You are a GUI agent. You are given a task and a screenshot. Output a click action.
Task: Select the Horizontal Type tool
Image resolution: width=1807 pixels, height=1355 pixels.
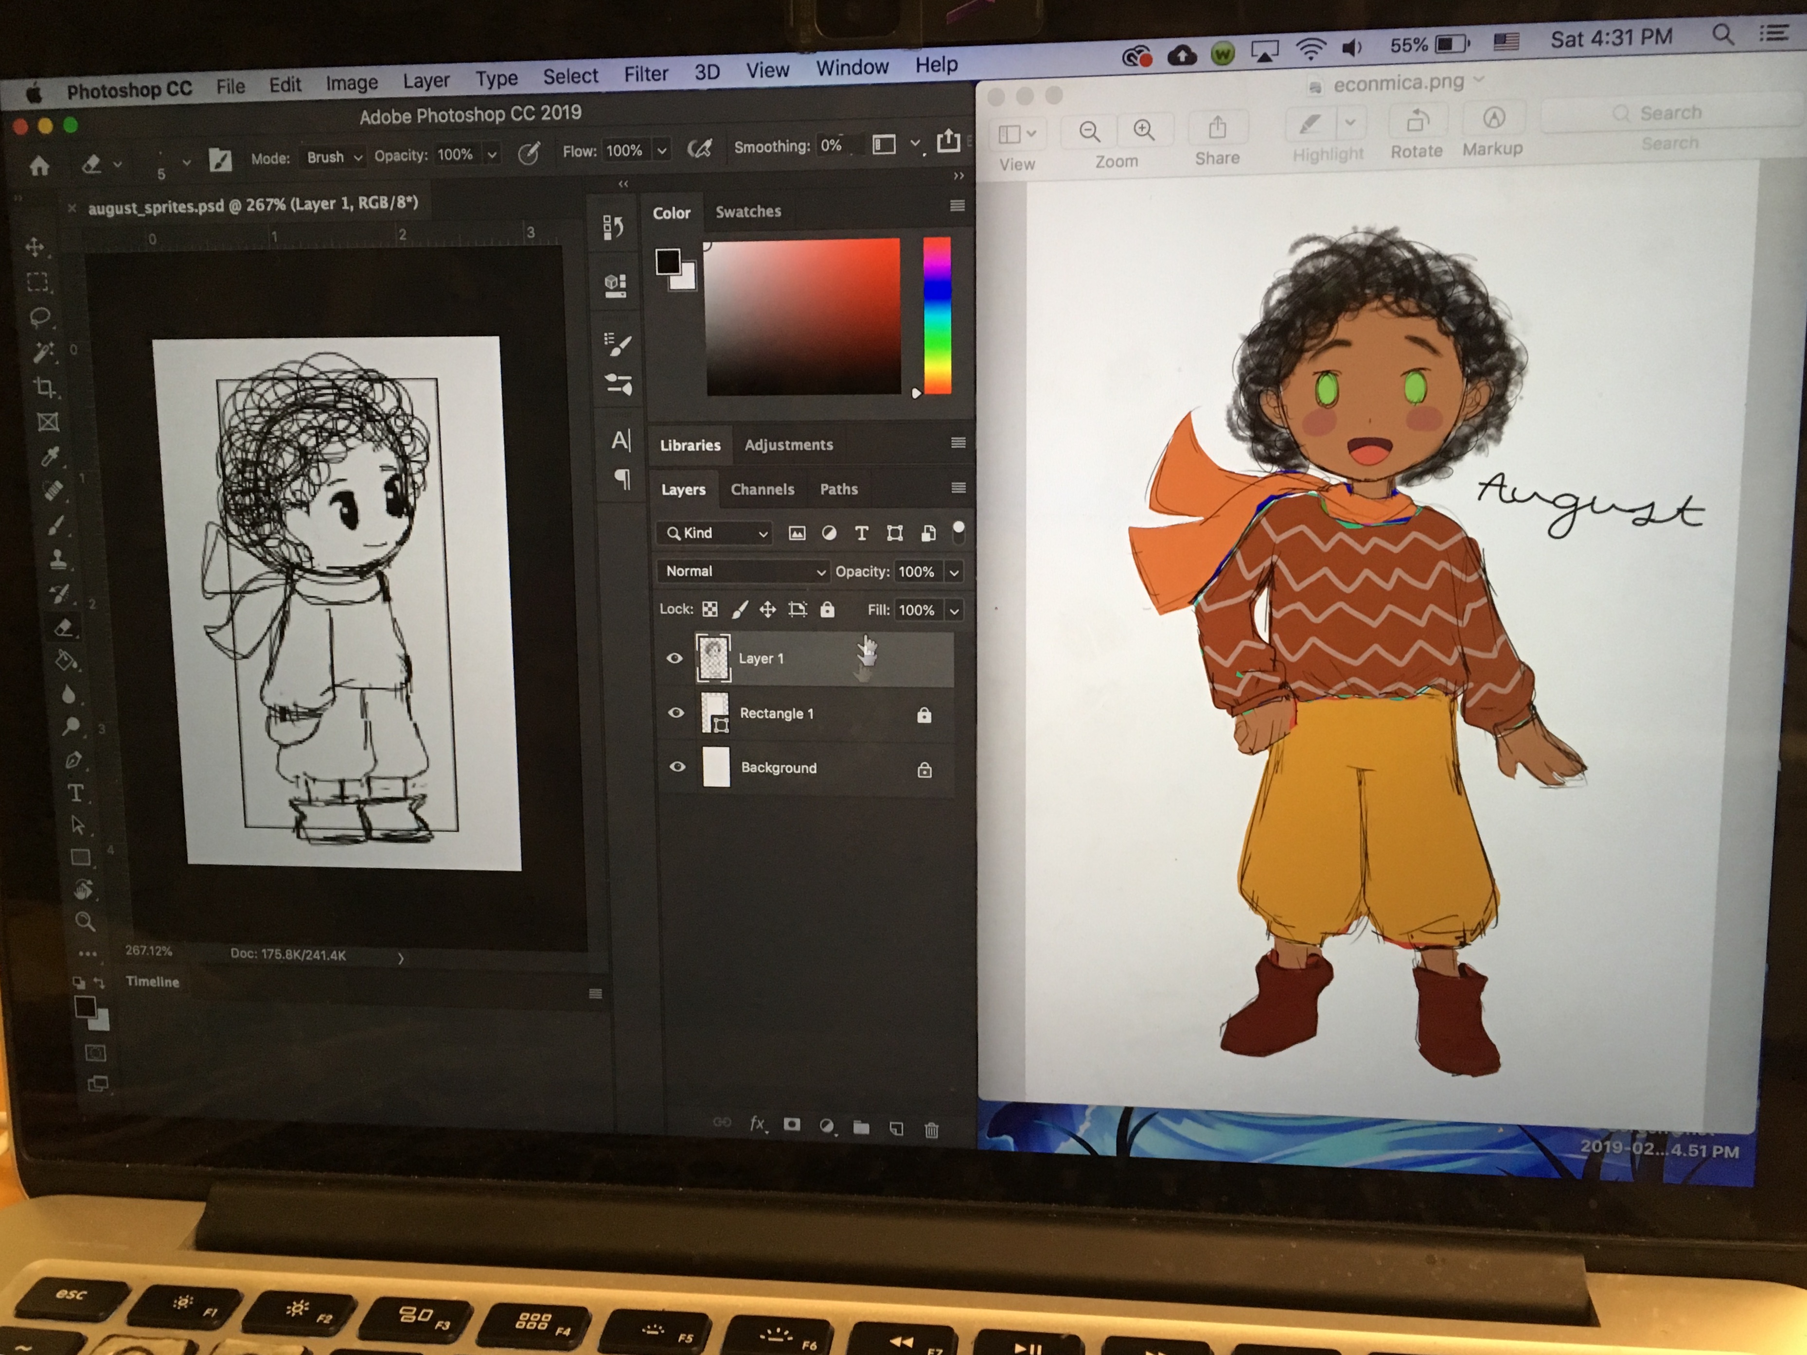click(75, 793)
